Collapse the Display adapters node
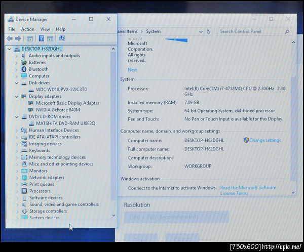Viewport: 304px width, 252px height. click(17, 97)
